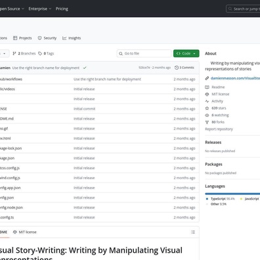Click the Insights graph icon

click(x=64, y=38)
